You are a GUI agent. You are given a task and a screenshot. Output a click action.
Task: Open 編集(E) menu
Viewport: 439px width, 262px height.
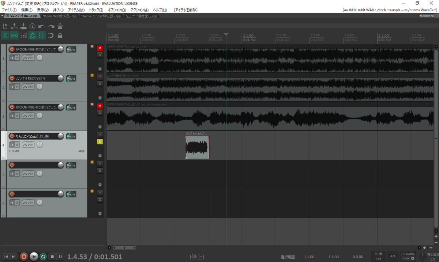(x=27, y=10)
